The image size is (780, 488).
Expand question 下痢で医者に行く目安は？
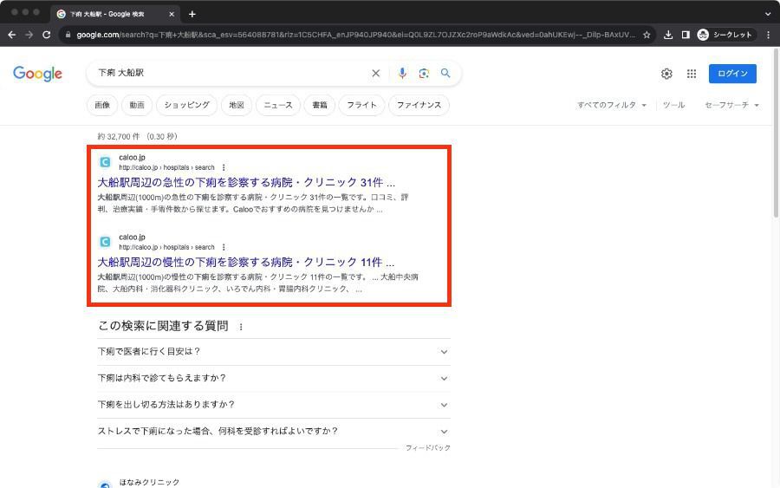coord(273,352)
